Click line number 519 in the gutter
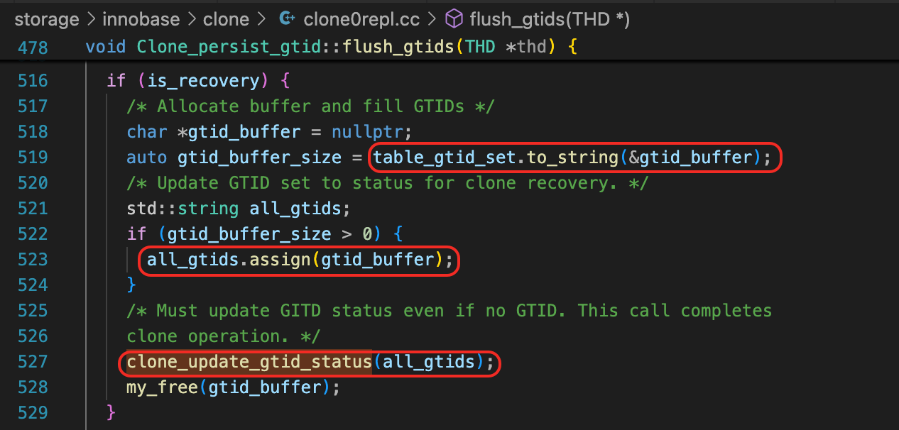This screenshot has height=430, width=899. (x=33, y=158)
